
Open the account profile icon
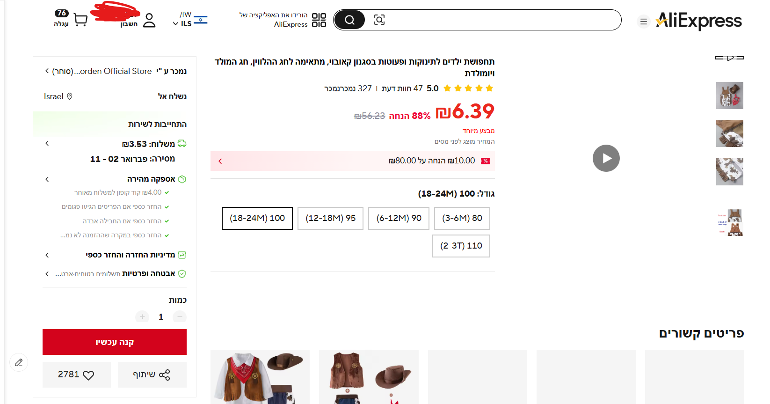[149, 20]
